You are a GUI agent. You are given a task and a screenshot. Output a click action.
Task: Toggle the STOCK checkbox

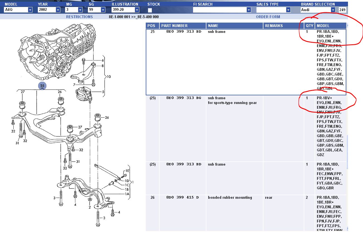click(150, 10)
